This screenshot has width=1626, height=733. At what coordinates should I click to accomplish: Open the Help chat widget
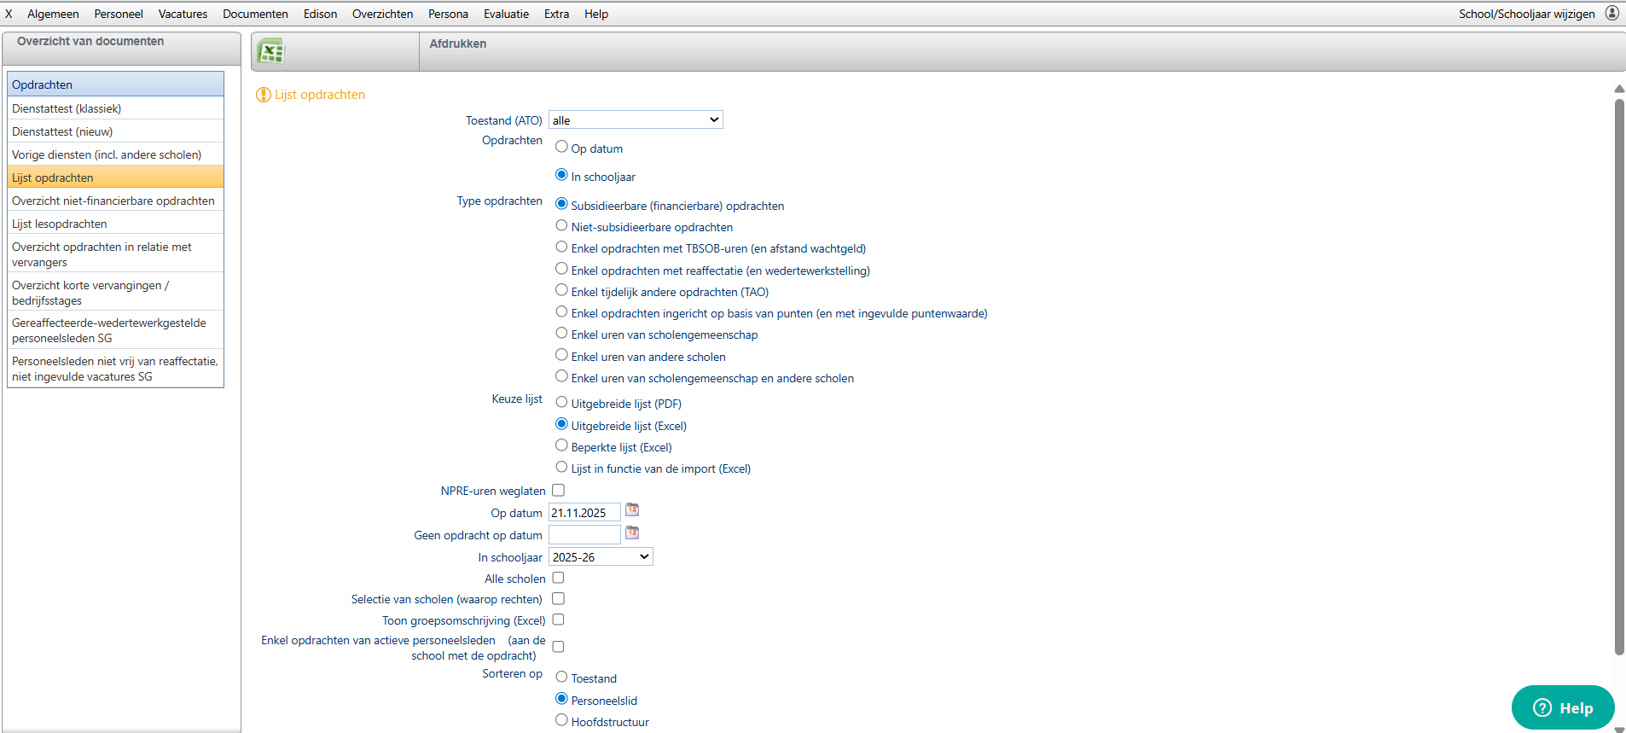tap(1562, 707)
